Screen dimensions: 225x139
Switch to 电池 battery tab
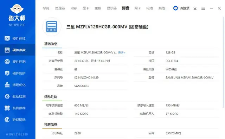point(149,8)
